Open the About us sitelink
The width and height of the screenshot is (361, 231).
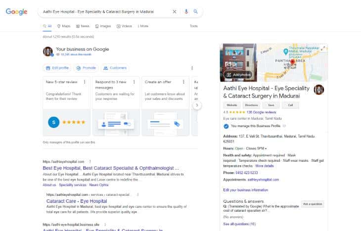click(49, 185)
